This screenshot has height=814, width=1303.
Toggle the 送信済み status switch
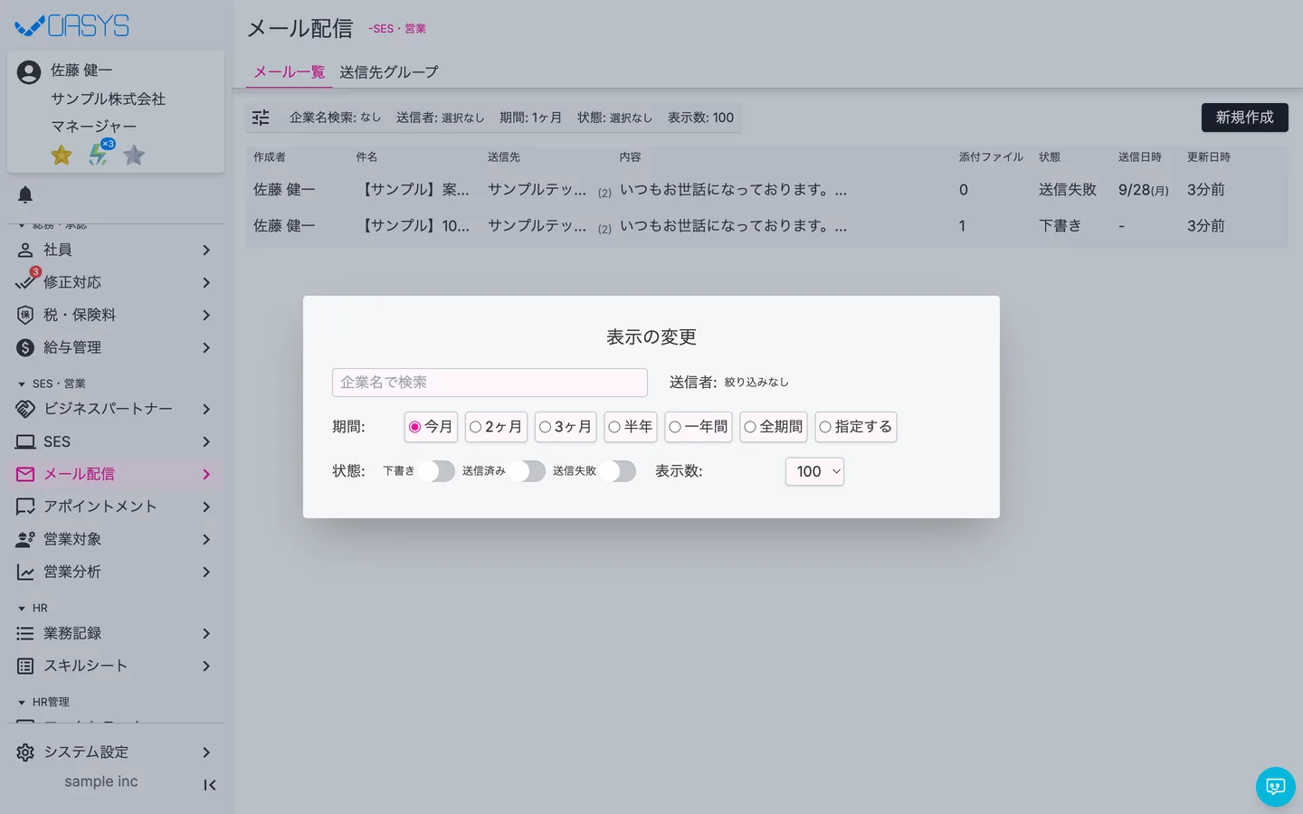point(527,471)
